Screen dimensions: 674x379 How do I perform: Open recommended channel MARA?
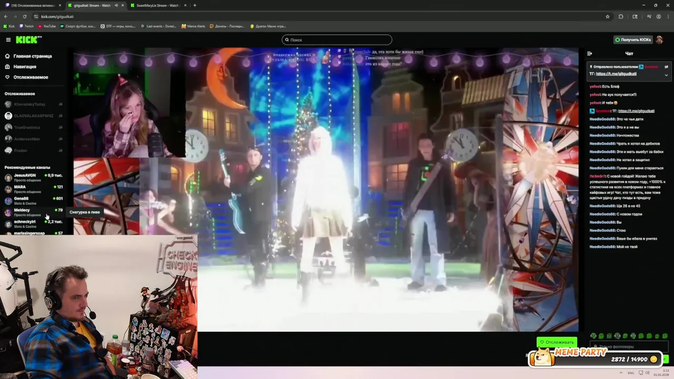[33, 188]
